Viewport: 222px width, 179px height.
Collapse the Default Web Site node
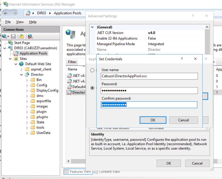(16, 64)
